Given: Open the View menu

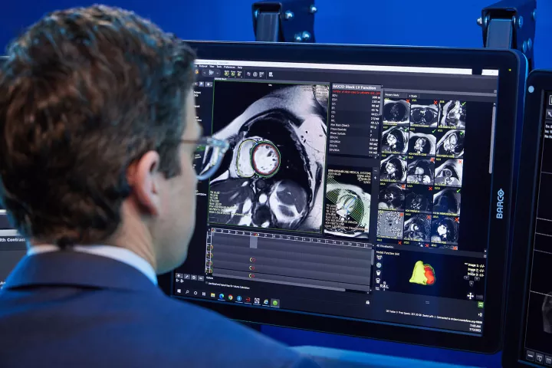Looking at the screenshot, I should (x=212, y=67).
